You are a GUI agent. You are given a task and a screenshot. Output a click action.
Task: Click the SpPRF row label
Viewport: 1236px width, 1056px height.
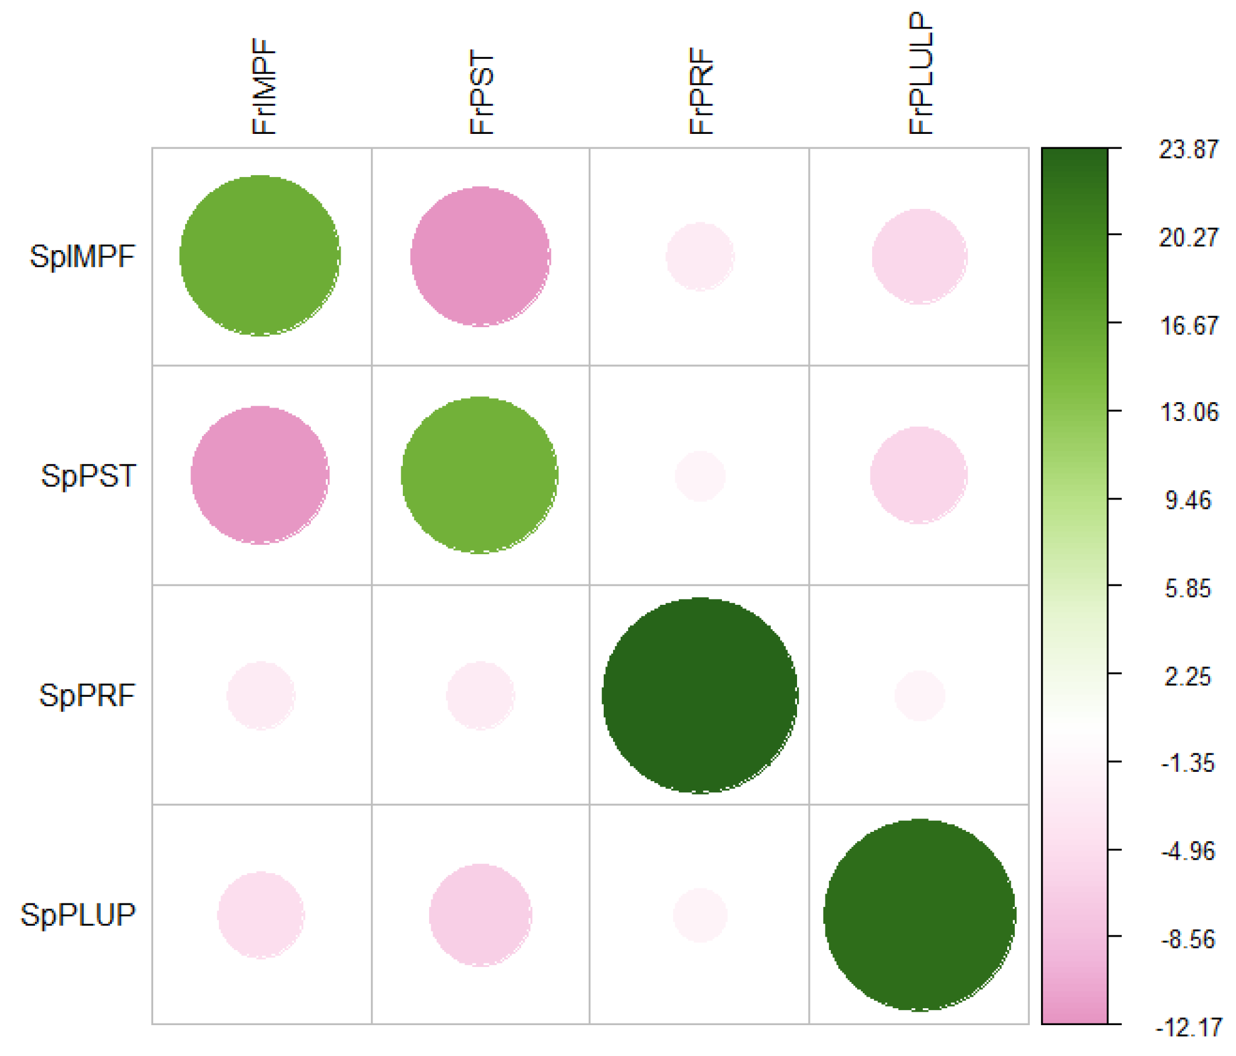pyautogui.click(x=87, y=696)
